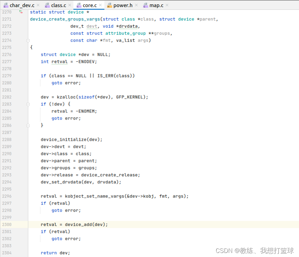Click the class.c C file icon
This screenshot has width=299, height=257.
click(x=47, y=5)
